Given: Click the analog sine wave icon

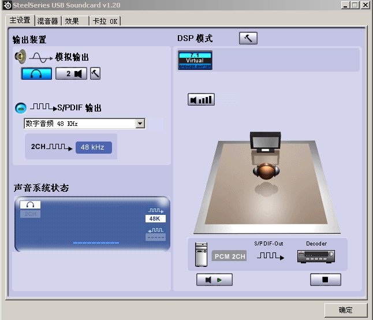Looking at the screenshot, I should click(40, 58).
